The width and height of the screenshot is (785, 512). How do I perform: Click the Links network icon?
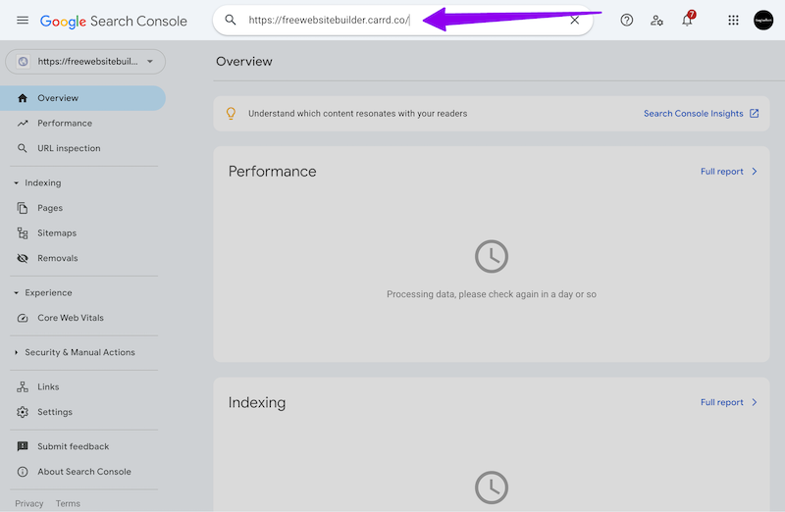coord(23,386)
